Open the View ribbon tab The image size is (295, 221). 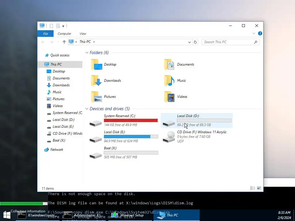[83, 34]
